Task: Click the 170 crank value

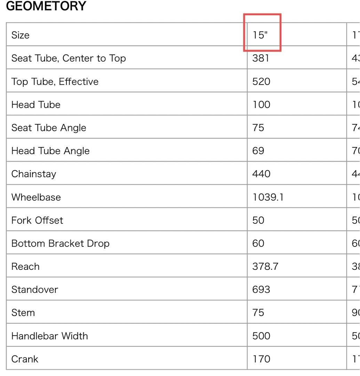Action: click(261, 359)
